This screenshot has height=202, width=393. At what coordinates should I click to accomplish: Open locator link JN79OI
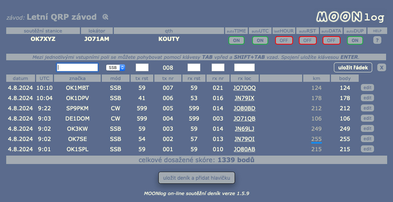click(x=244, y=139)
